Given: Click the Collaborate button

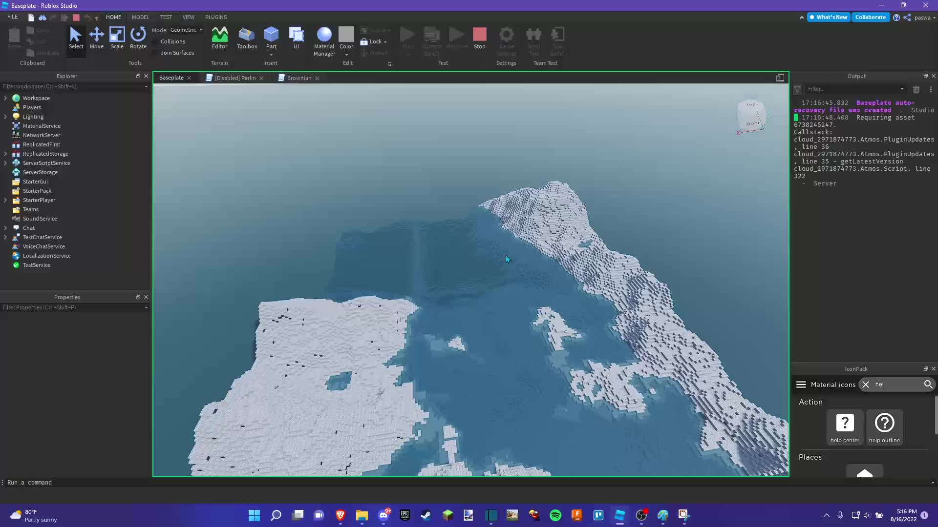Looking at the screenshot, I should [x=870, y=17].
